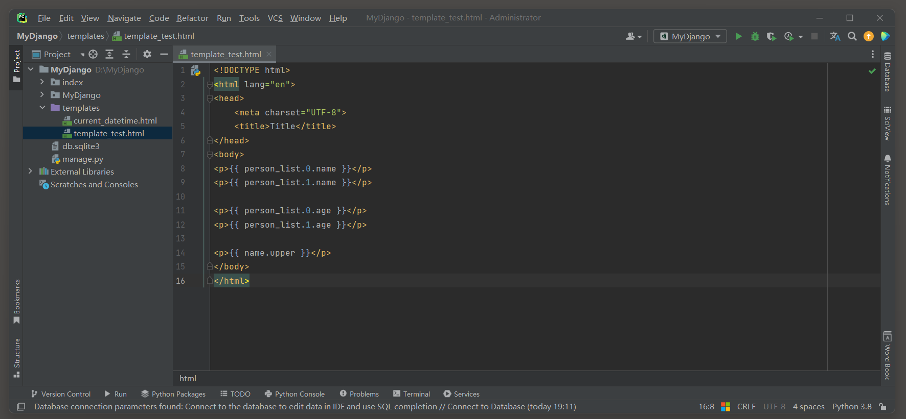Viewport: 906px width, 419px height.
Task: Expand all items in Project tree
Action: pyautogui.click(x=109, y=54)
